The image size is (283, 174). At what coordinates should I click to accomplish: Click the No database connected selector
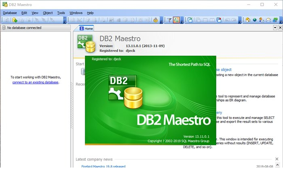point(36,28)
